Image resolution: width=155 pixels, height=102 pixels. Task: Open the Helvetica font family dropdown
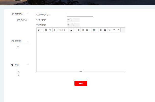[x=62, y=30]
